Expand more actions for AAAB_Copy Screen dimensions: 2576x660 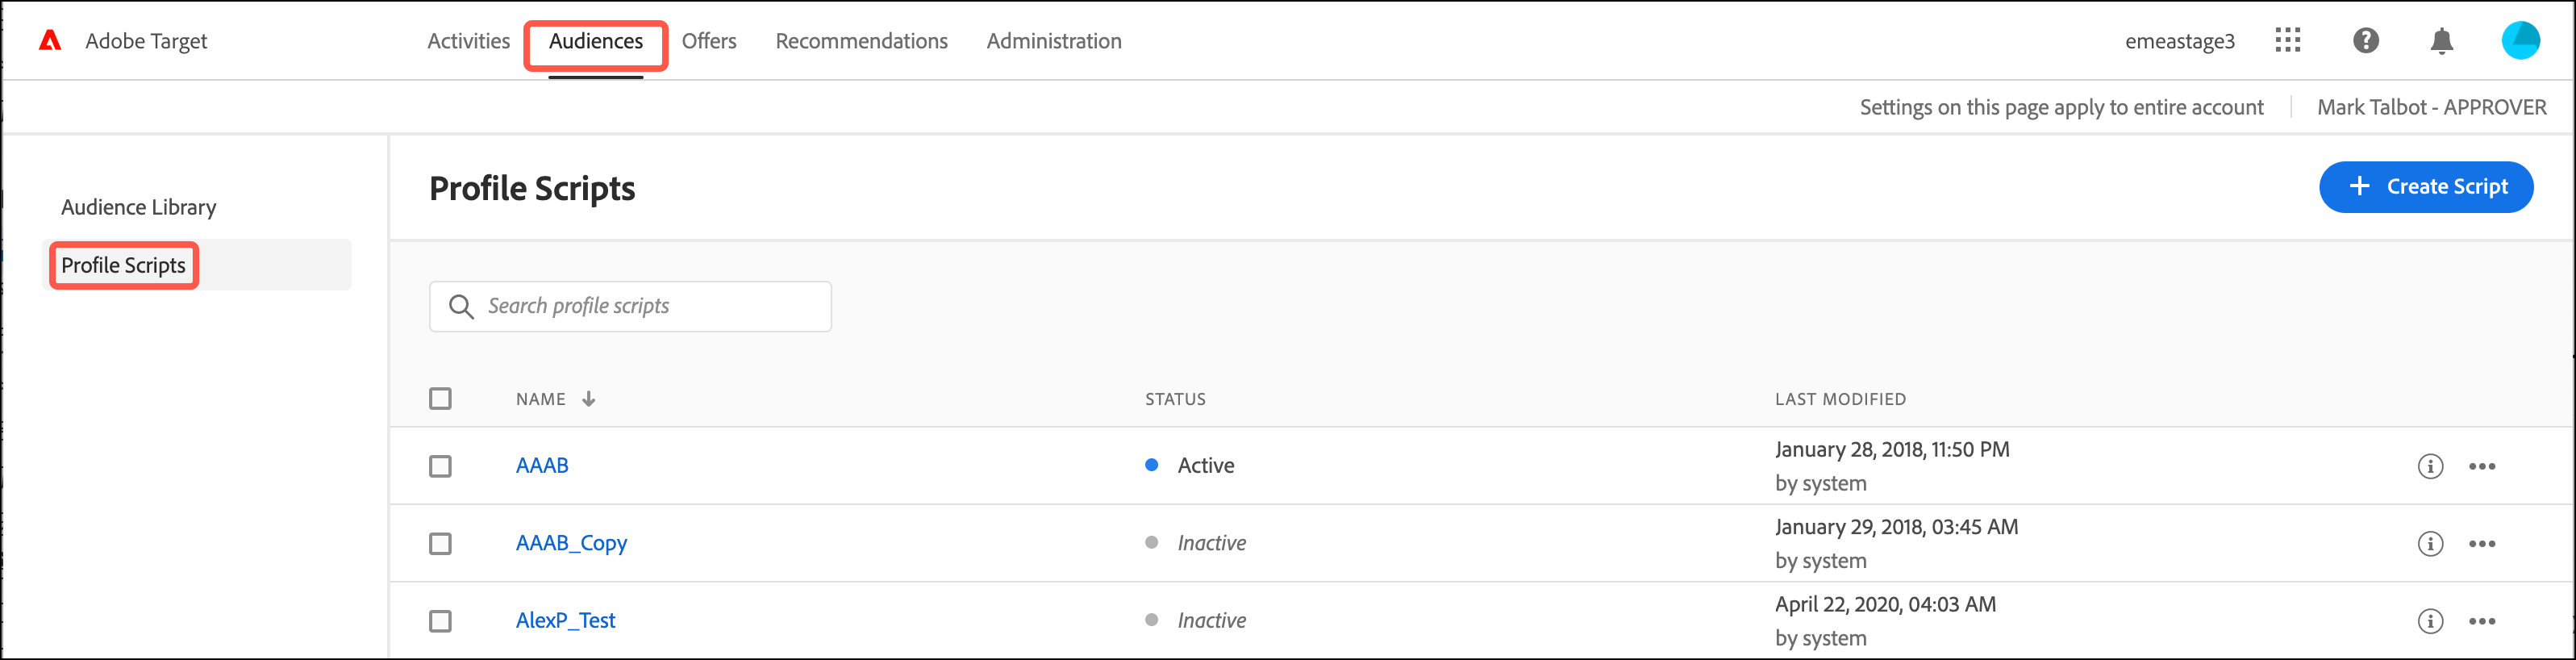2482,544
